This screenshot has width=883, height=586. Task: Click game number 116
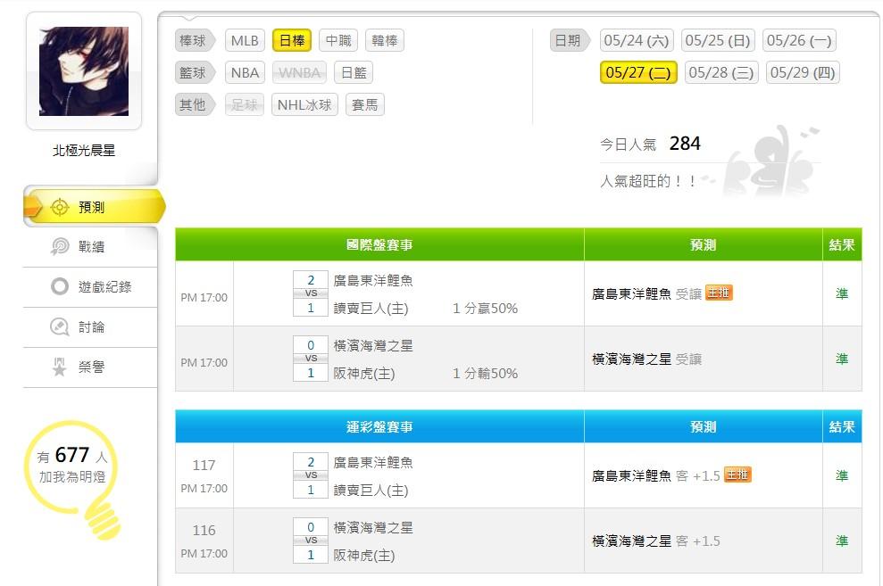(x=204, y=531)
